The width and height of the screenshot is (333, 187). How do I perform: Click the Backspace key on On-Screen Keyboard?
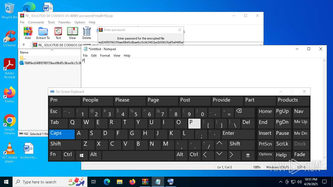pos(245,113)
